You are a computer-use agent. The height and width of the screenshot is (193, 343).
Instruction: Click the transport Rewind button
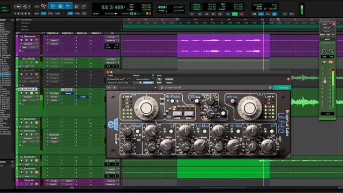click(x=206, y=14)
